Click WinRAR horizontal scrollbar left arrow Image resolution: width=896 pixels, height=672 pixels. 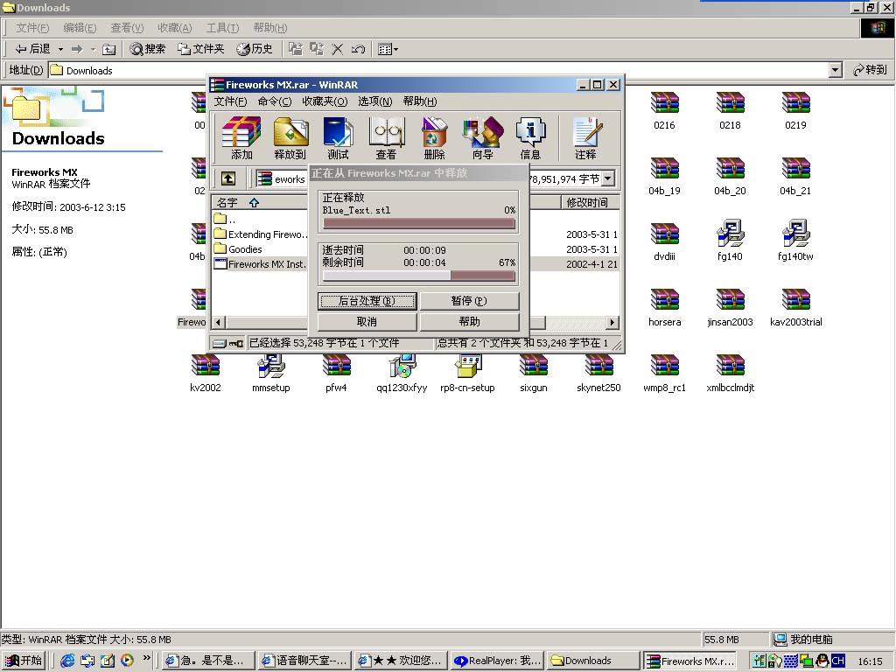point(218,322)
